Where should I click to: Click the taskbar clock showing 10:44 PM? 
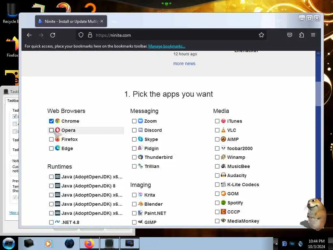point(316,244)
